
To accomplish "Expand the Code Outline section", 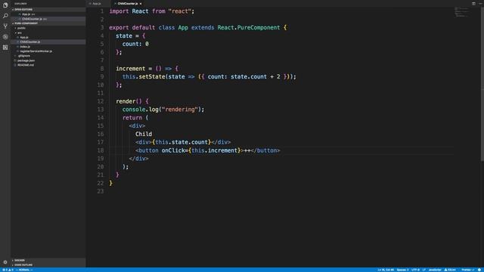I will click(48, 265).
